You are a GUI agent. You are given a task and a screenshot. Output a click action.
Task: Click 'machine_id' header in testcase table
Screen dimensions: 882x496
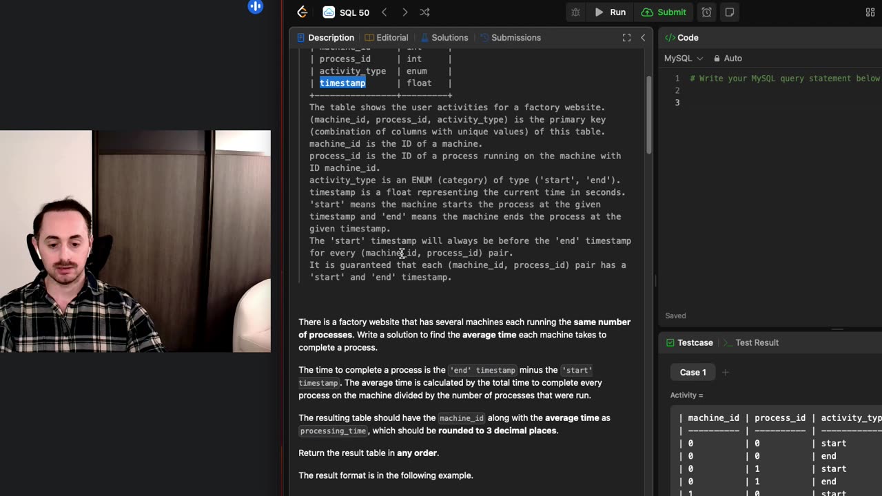coord(713,418)
